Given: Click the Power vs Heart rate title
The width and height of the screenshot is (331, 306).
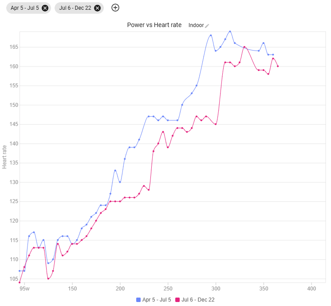Looking at the screenshot, I should pyautogui.click(x=154, y=25).
